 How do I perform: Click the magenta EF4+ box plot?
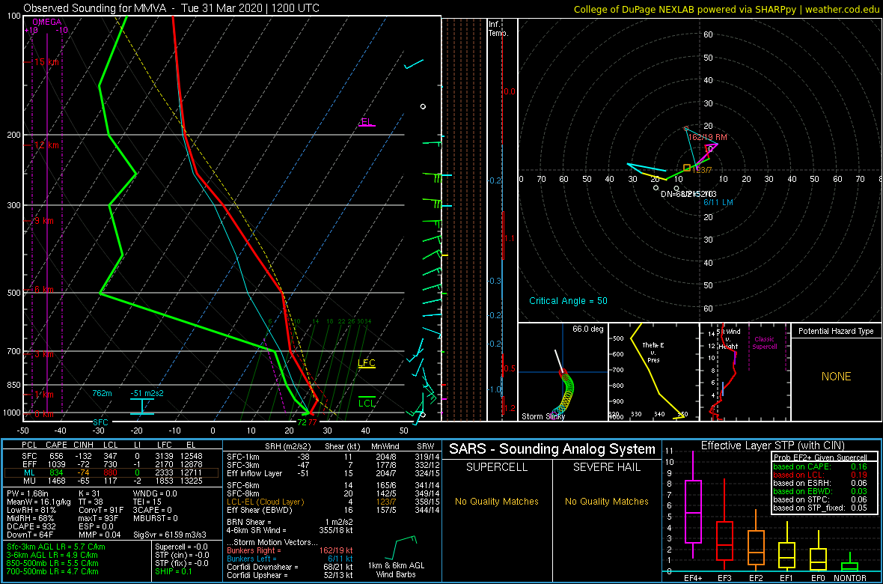[692, 512]
